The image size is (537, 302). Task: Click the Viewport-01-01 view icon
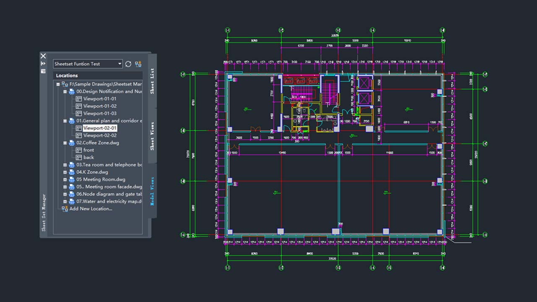(x=78, y=99)
